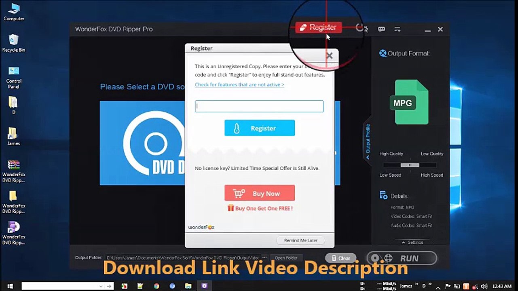Open Chrome from the taskbar

tap(156, 286)
